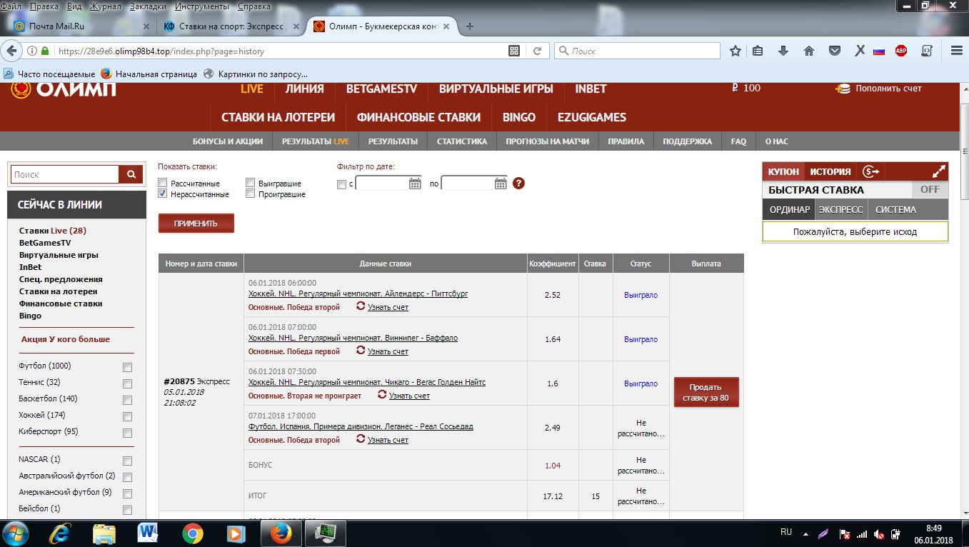Click the cash-out icon in the coupon header
This screenshot has height=547, width=969.
tap(870, 171)
